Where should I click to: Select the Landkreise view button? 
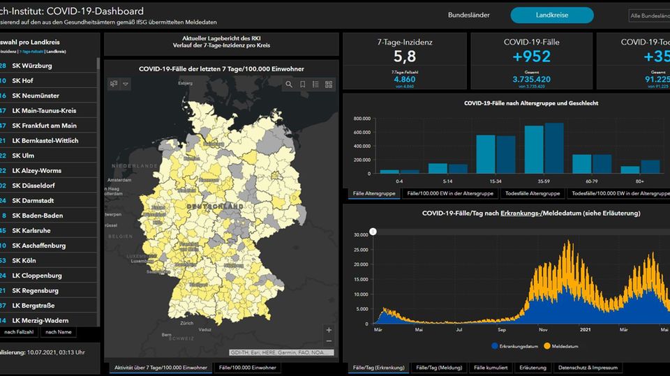coord(551,15)
